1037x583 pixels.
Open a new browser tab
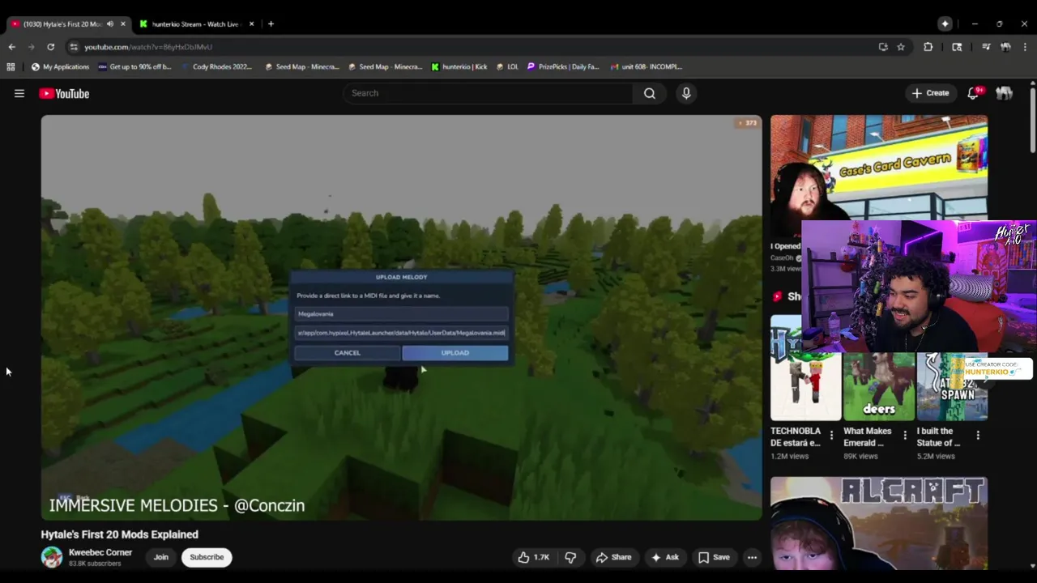[271, 24]
